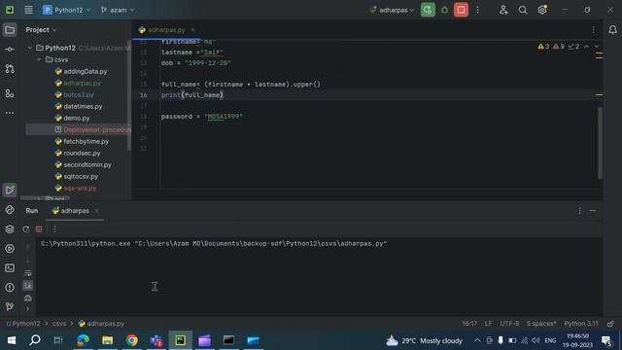This screenshot has height=350, width=622.
Task: Open the Terminal tool window
Action: [10, 268]
